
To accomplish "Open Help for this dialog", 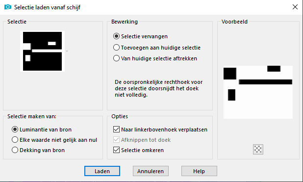I will click(x=199, y=171).
